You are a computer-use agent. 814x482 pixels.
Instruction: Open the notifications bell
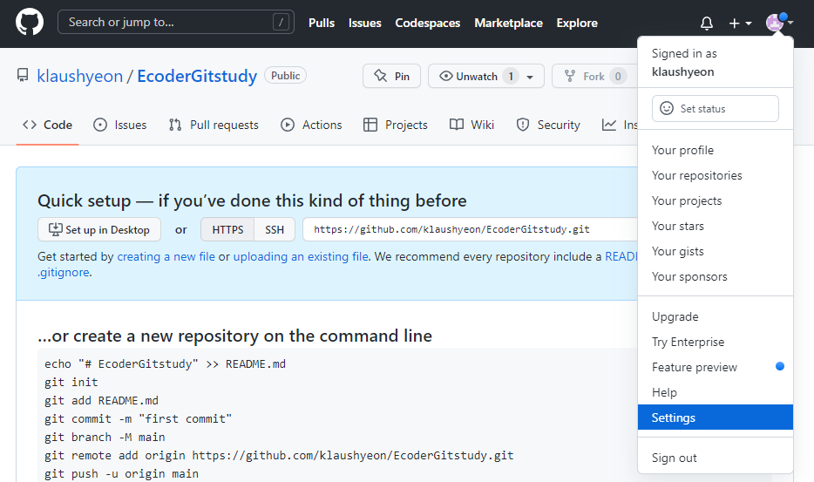click(707, 24)
